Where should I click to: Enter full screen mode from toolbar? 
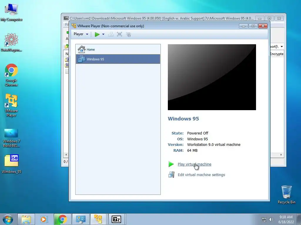(x=119, y=34)
